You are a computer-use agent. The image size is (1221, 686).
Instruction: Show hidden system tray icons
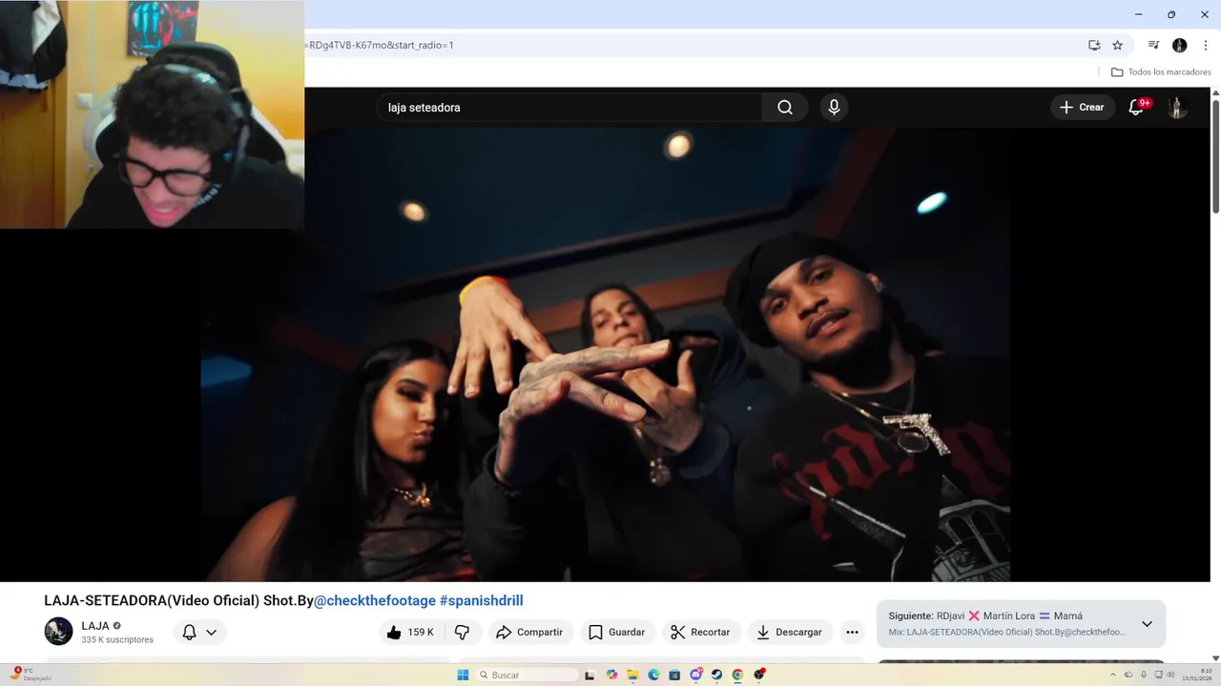(x=1113, y=675)
